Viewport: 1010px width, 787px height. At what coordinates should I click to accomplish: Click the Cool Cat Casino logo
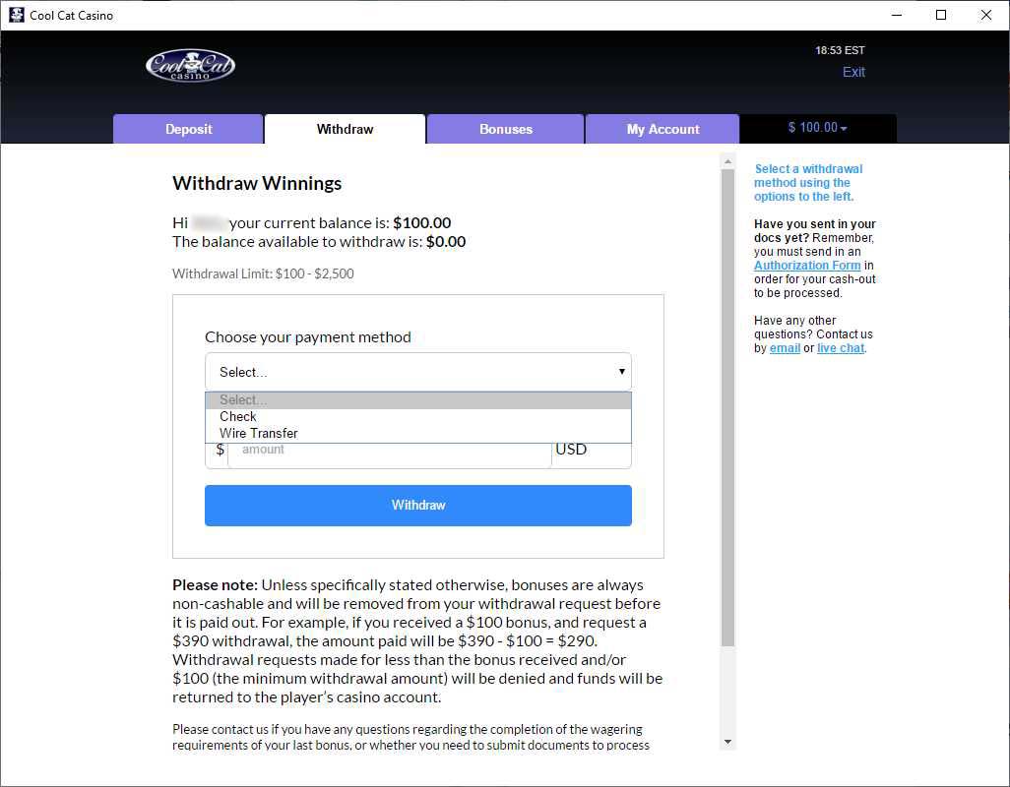pyautogui.click(x=190, y=65)
